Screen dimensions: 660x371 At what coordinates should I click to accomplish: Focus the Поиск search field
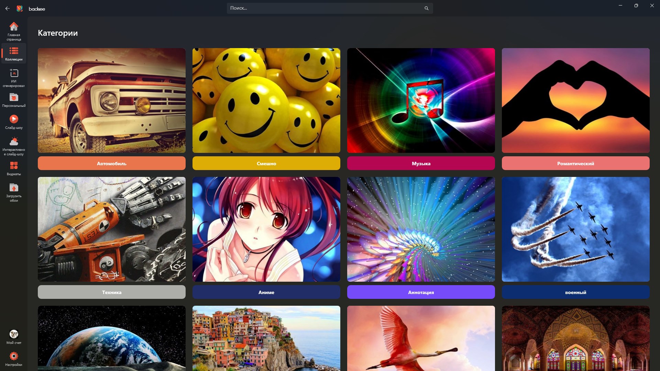click(x=330, y=8)
